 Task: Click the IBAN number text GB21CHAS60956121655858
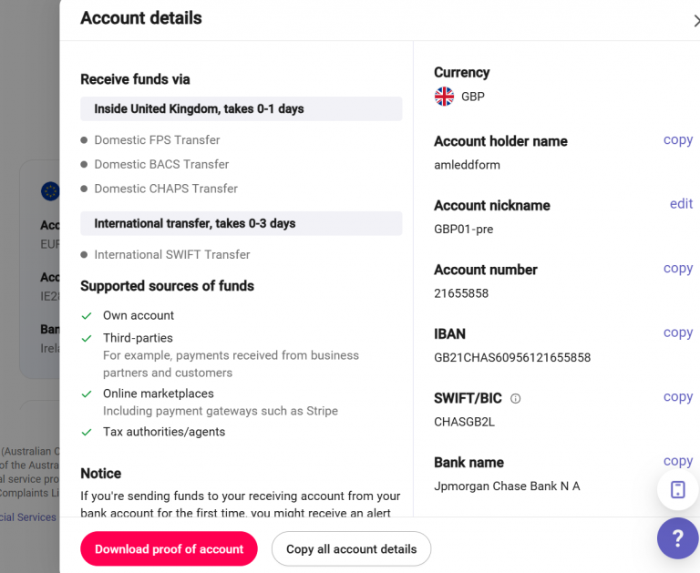(x=512, y=357)
